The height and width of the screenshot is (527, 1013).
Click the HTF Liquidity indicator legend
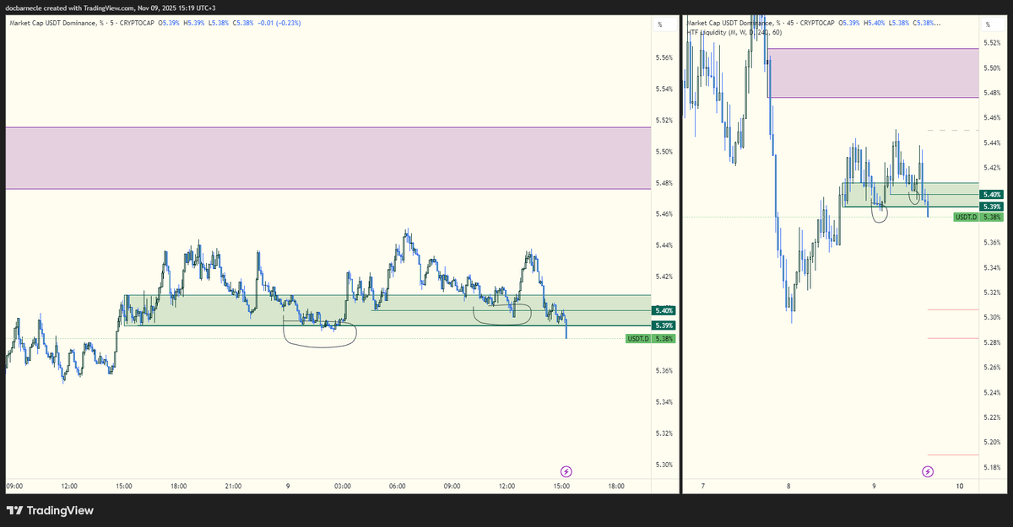[x=735, y=32]
